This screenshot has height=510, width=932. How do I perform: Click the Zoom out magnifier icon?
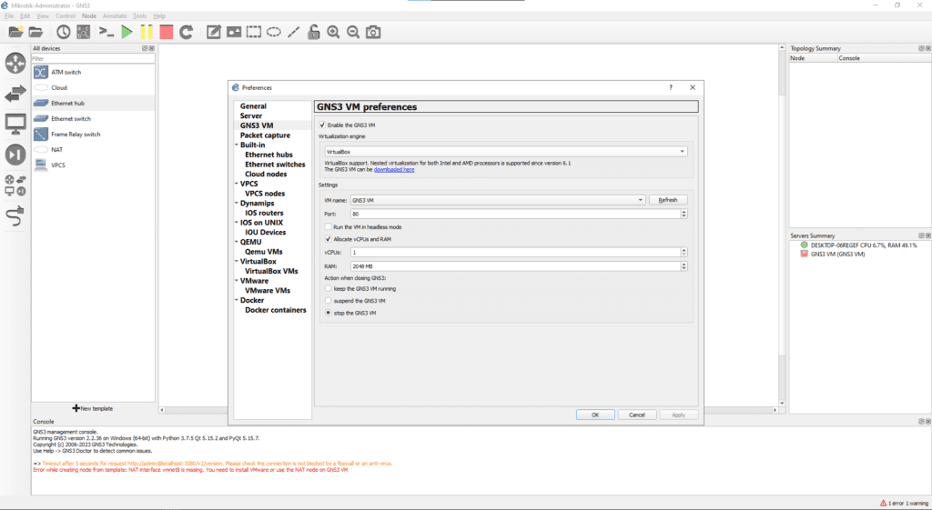click(353, 32)
